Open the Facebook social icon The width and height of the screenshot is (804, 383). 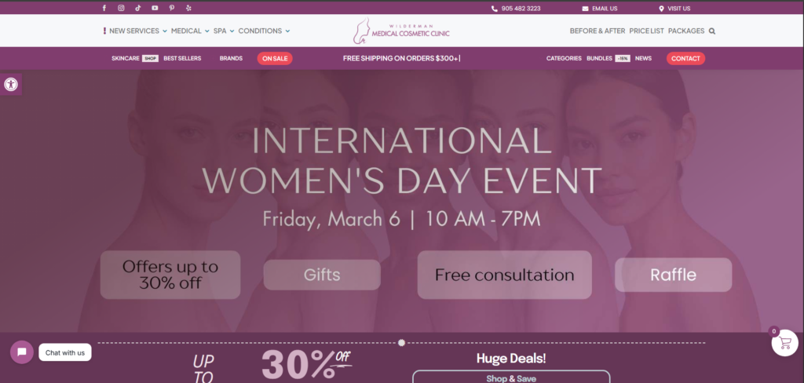(x=104, y=8)
